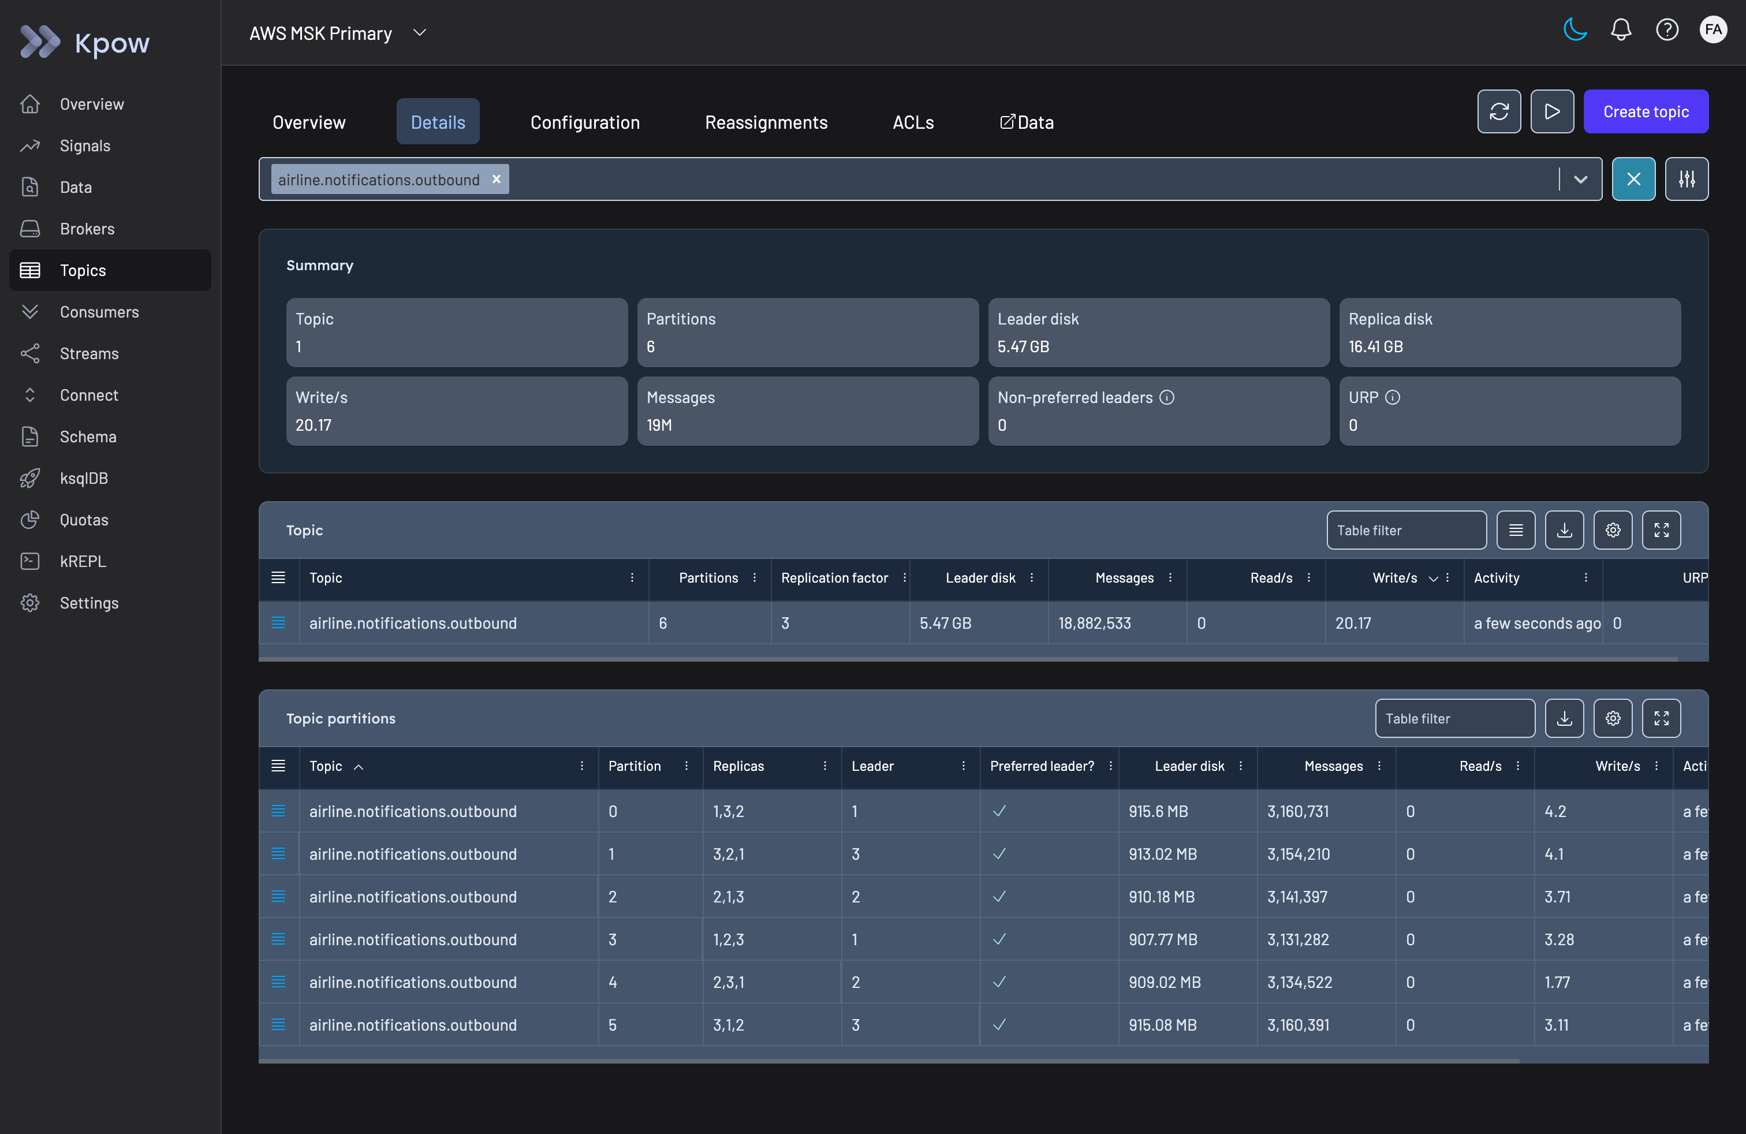Select the Details tab

coord(438,122)
